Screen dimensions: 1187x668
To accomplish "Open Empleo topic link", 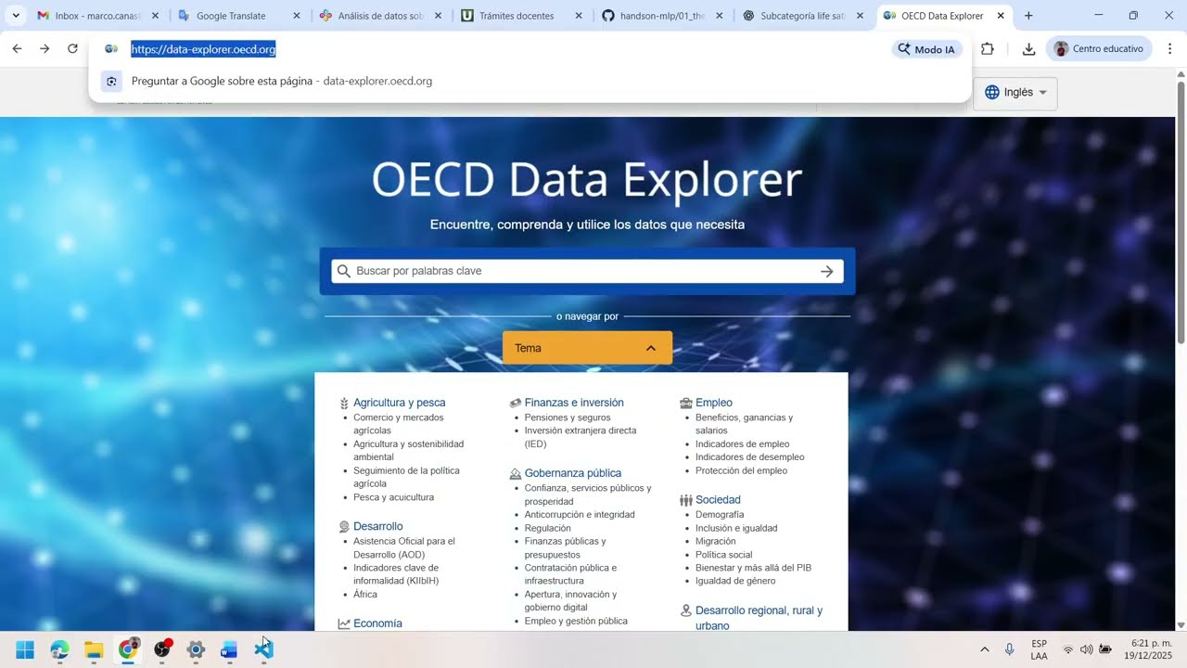I will coord(714,403).
